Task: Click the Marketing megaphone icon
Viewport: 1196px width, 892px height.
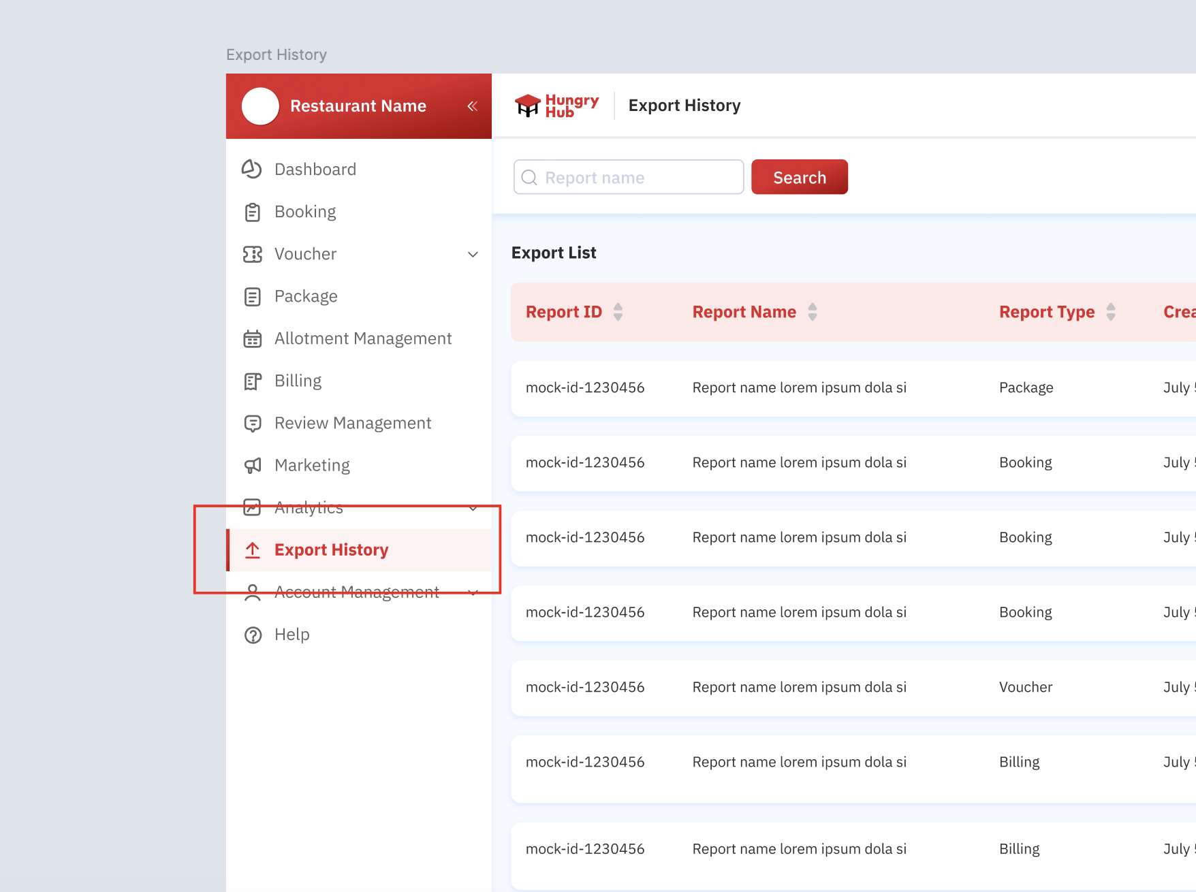Action: click(x=252, y=466)
